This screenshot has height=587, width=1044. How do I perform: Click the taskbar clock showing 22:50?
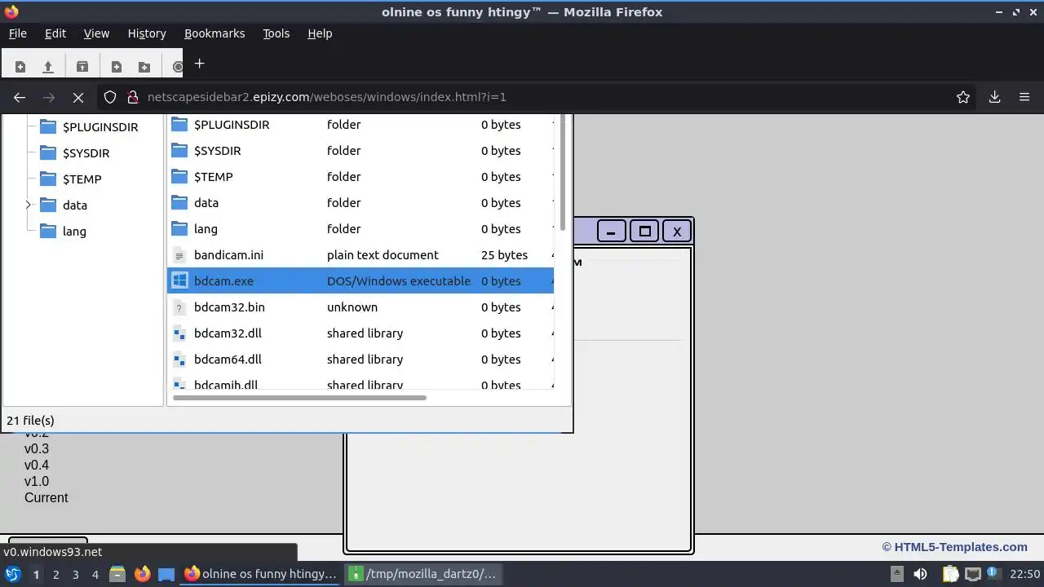click(x=1025, y=574)
